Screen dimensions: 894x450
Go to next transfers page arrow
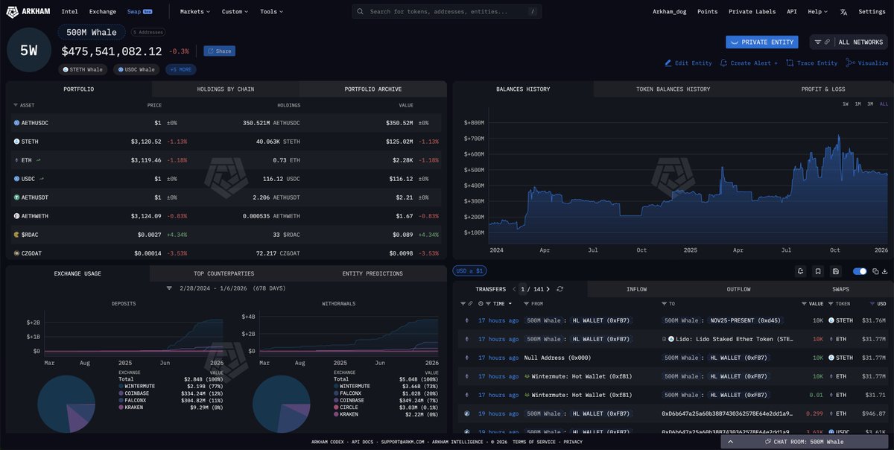[548, 289]
